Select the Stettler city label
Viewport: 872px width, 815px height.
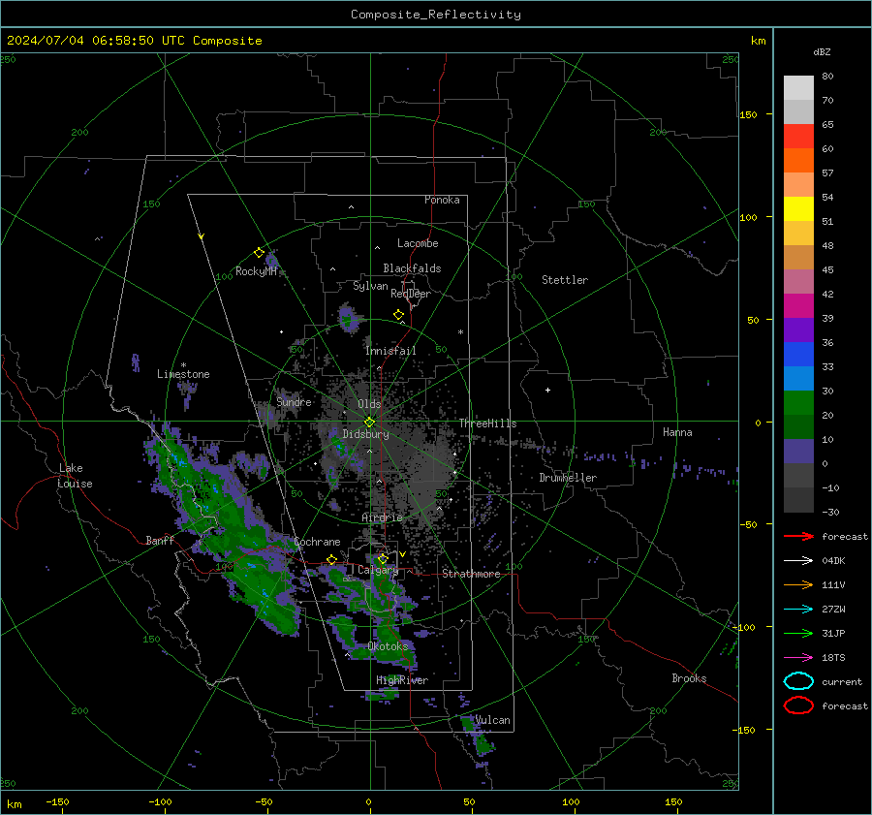565,280
